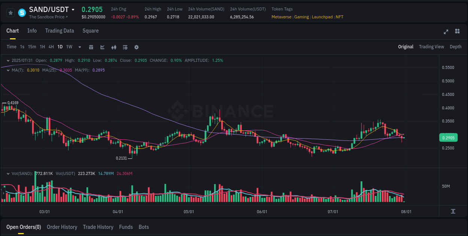The image size is (468, 236).
Task: Switch to Trading View chart mode
Action: click(431, 47)
